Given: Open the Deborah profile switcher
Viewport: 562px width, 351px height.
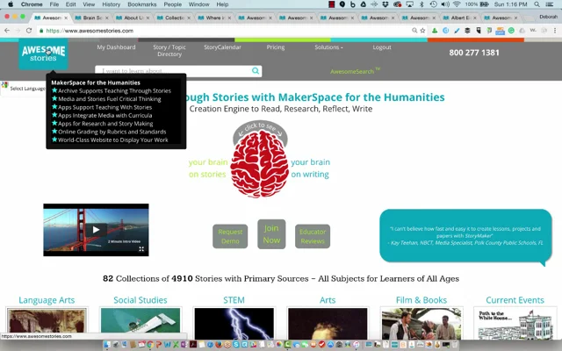Looking at the screenshot, I should tap(548, 17).
